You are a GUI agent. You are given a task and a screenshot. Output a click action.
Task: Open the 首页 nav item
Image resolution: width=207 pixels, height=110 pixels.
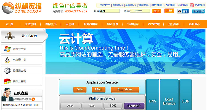point(9,24)
